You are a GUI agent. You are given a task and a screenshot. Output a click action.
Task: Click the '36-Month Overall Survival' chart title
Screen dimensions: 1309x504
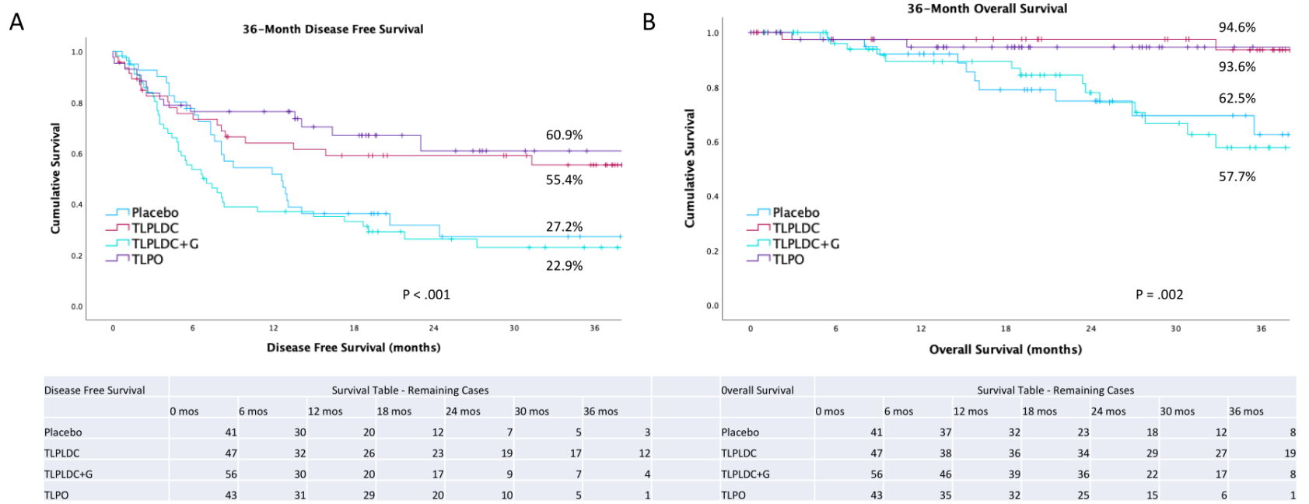point(987,9)
